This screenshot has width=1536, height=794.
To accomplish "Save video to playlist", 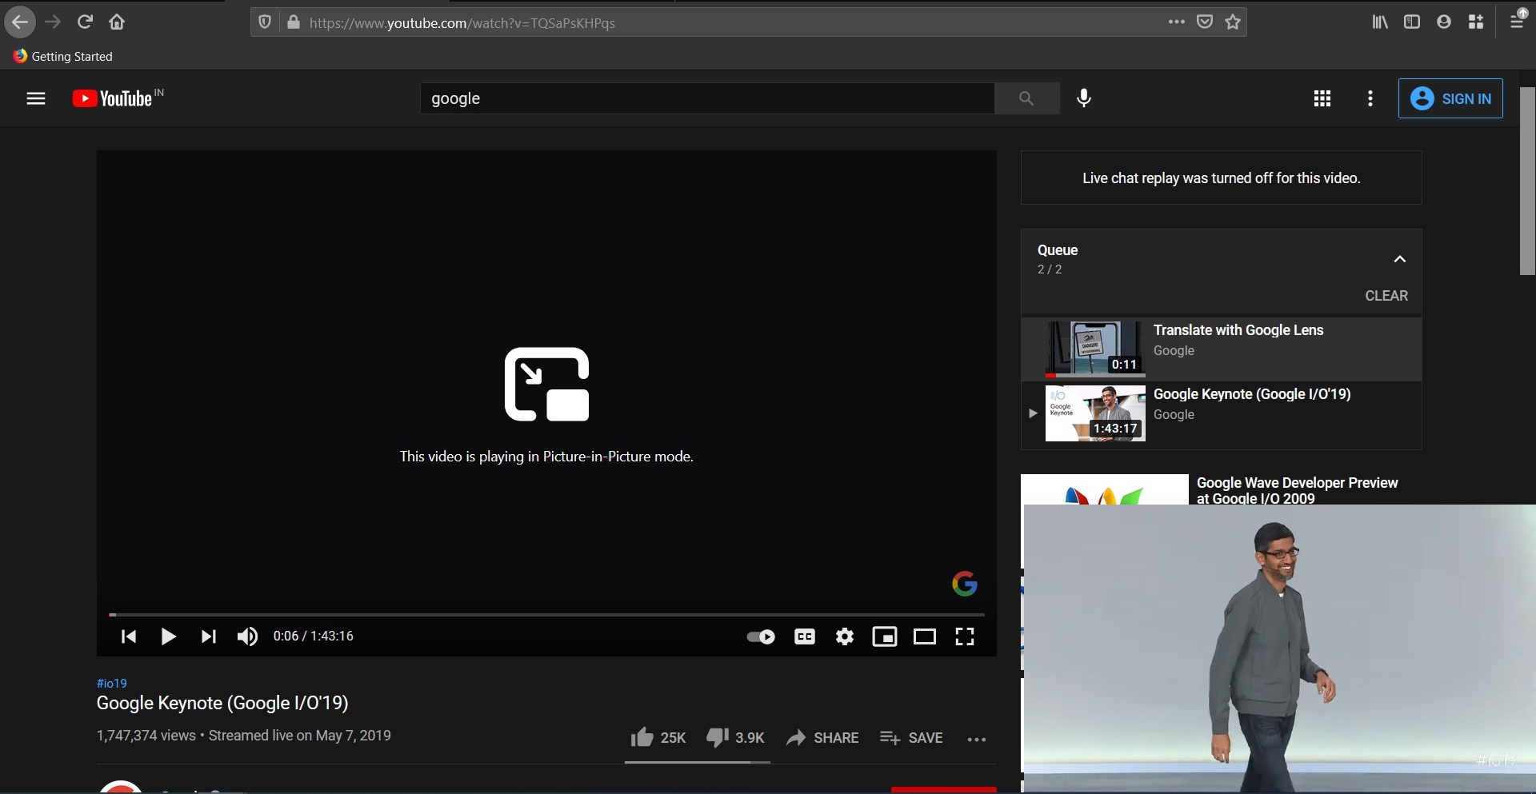I will pyautogui.click(x=911, y=737).
